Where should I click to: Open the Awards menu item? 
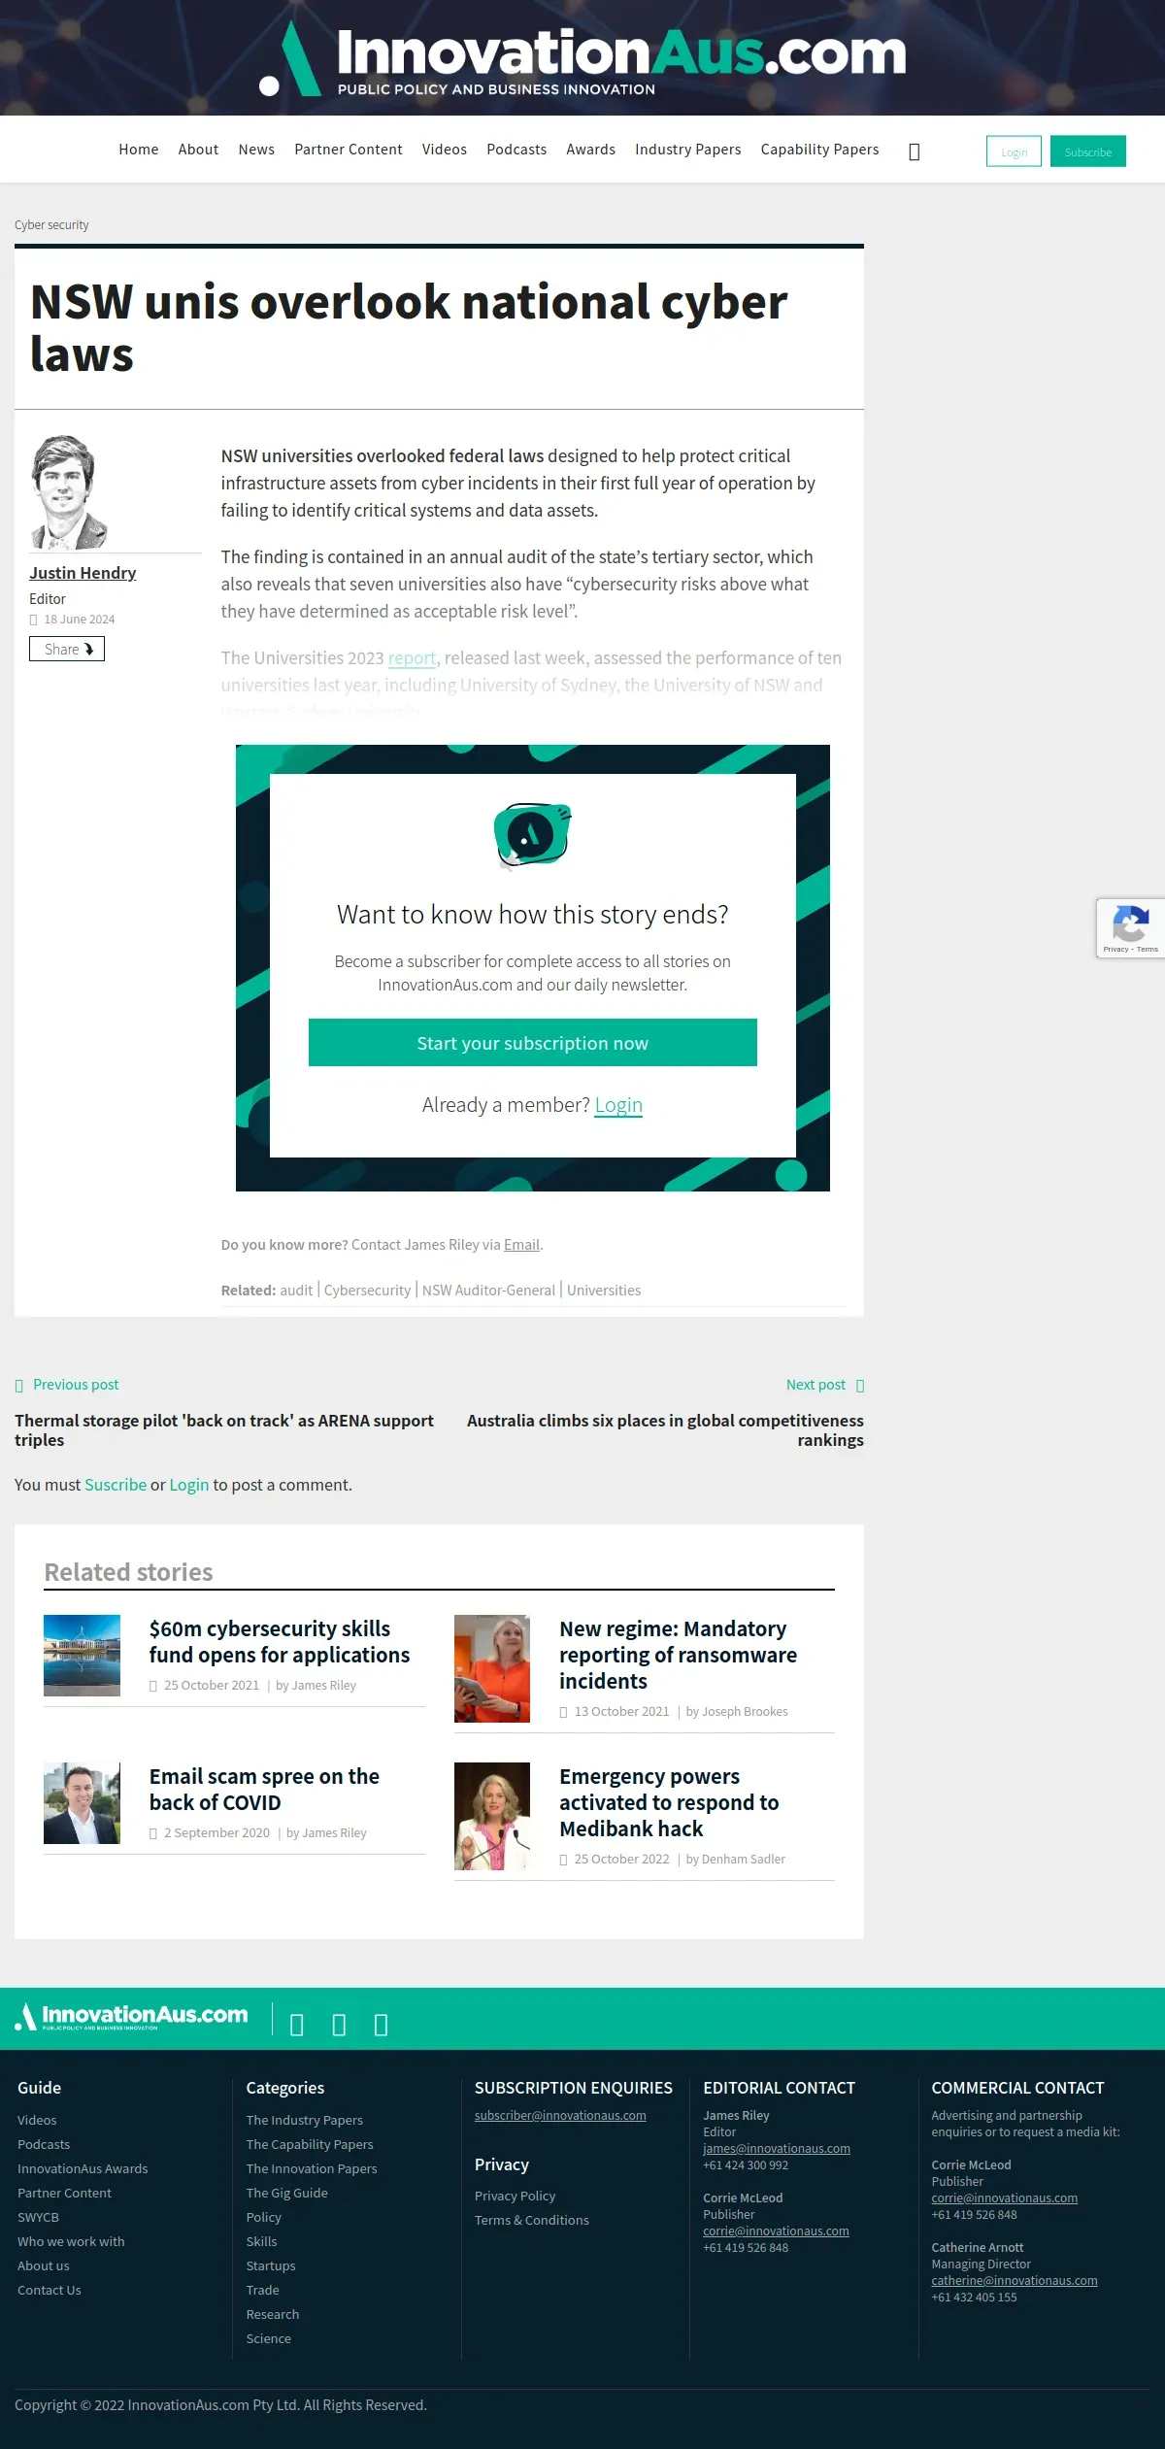click(591, 150)
